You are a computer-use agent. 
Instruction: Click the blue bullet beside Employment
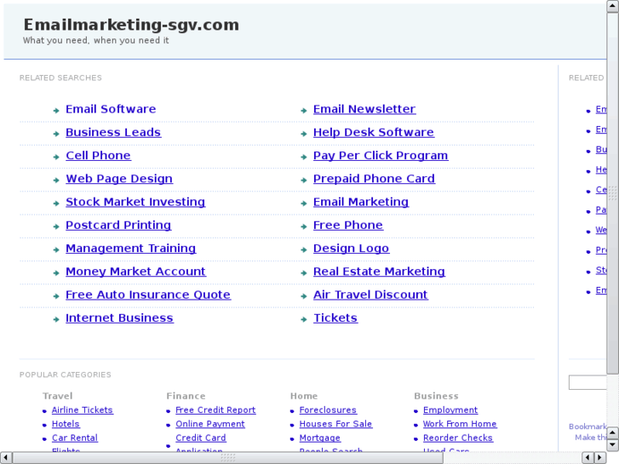click(416, 411)
